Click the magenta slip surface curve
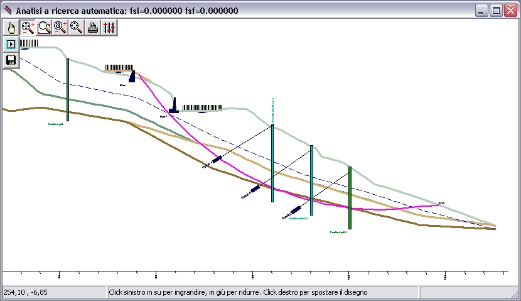This screenshot has width=521, height=301. coord(247,177)
